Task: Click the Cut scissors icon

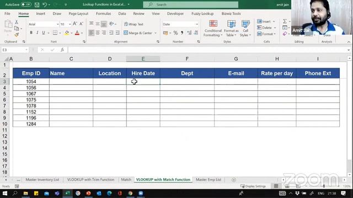Action: pyautogui.click(x=17, y=22)
